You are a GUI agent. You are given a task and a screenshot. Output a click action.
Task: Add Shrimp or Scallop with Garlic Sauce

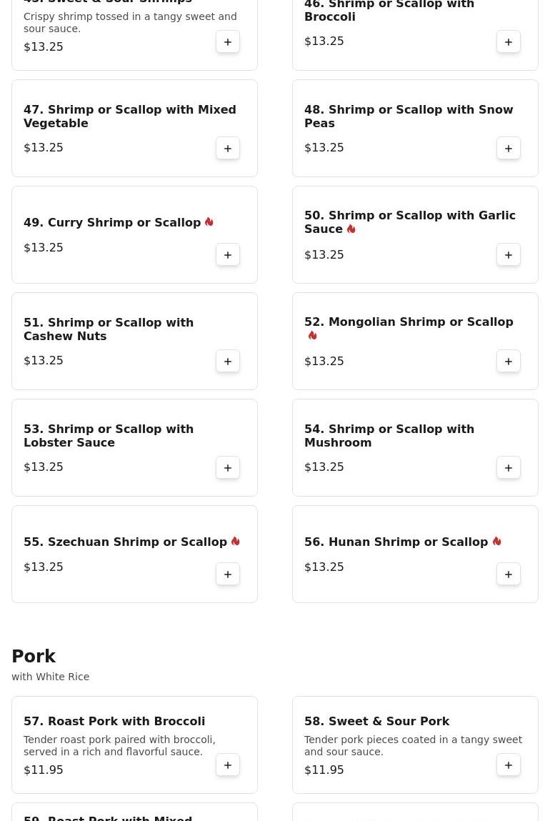pos(509,255)
